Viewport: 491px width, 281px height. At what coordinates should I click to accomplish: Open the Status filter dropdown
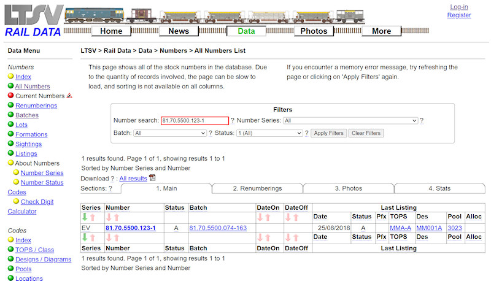pyautogui.click(x=269, y=133)
